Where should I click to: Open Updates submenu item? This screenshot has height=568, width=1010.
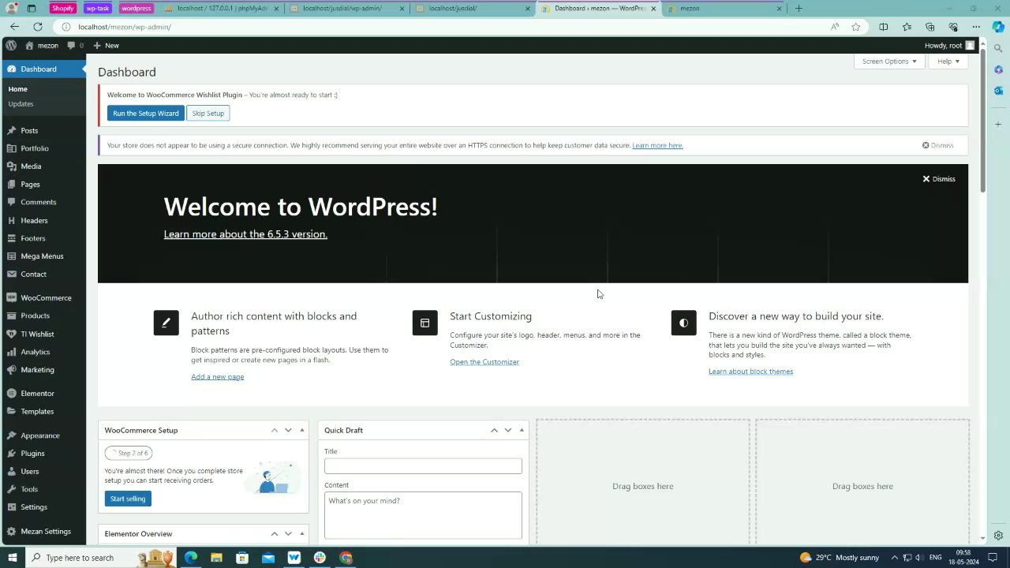point(21,104)
